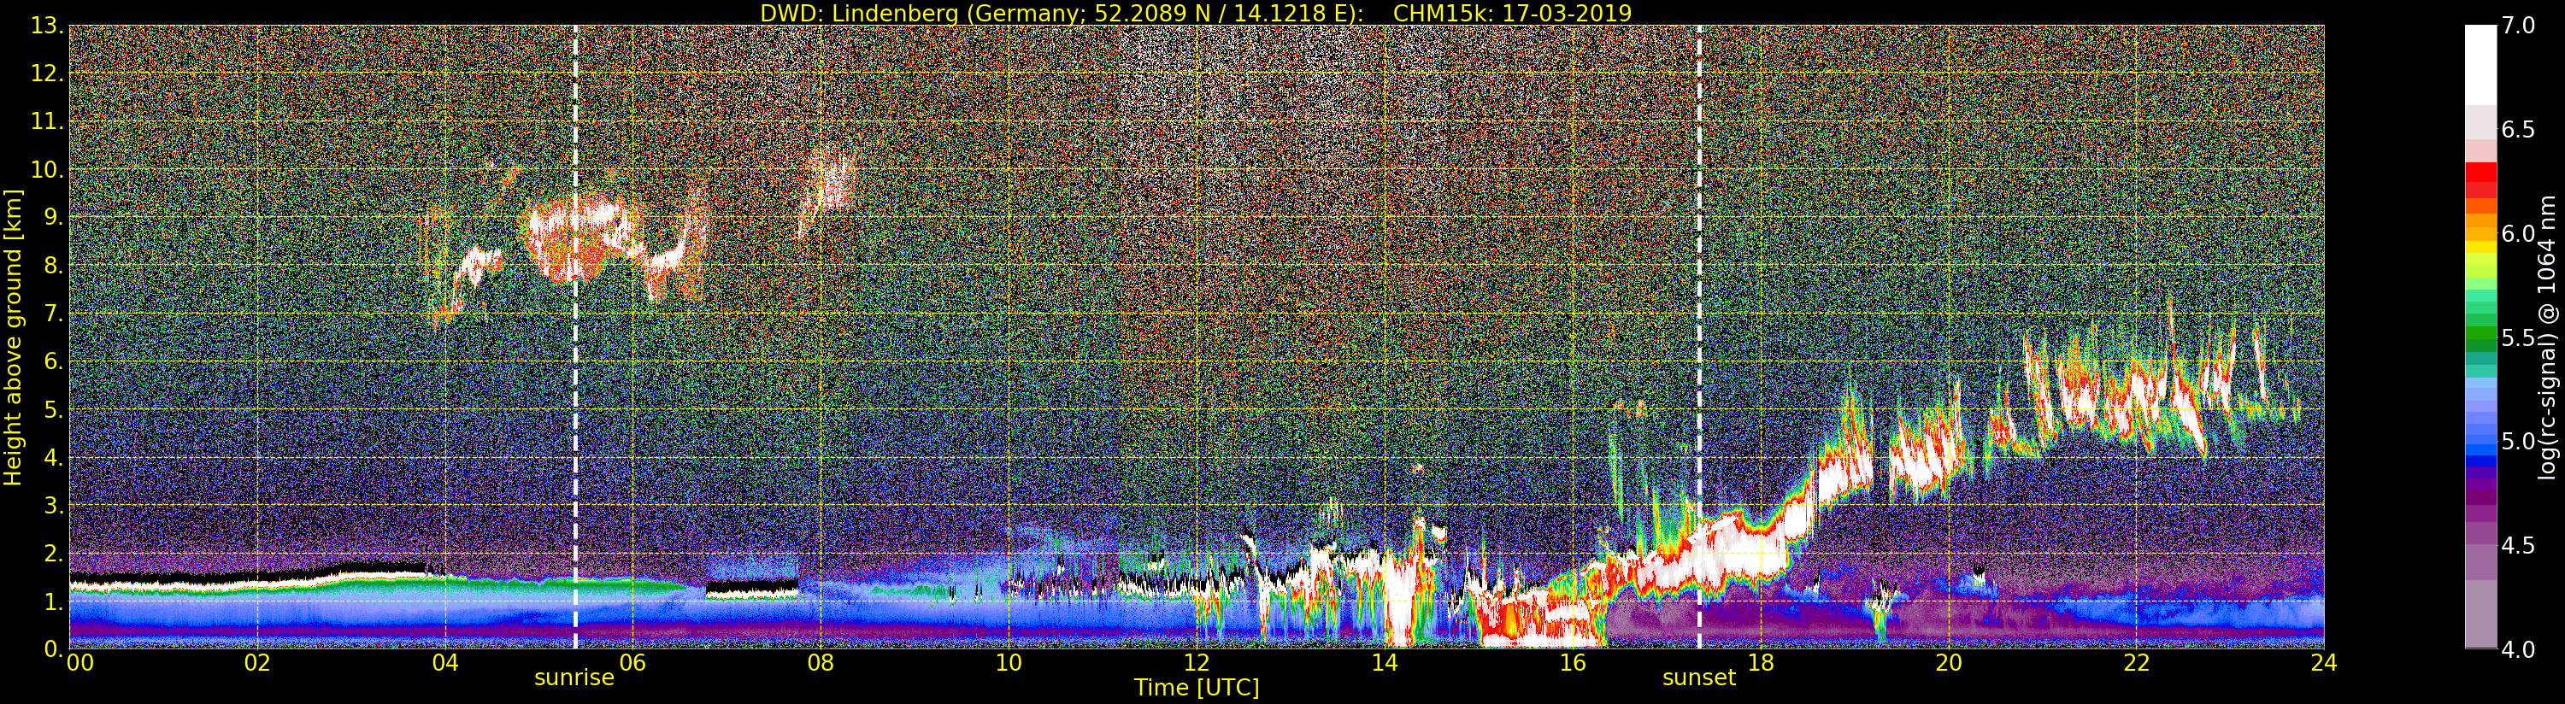Select the 22 tick on the time axis

pos(2137,664)
